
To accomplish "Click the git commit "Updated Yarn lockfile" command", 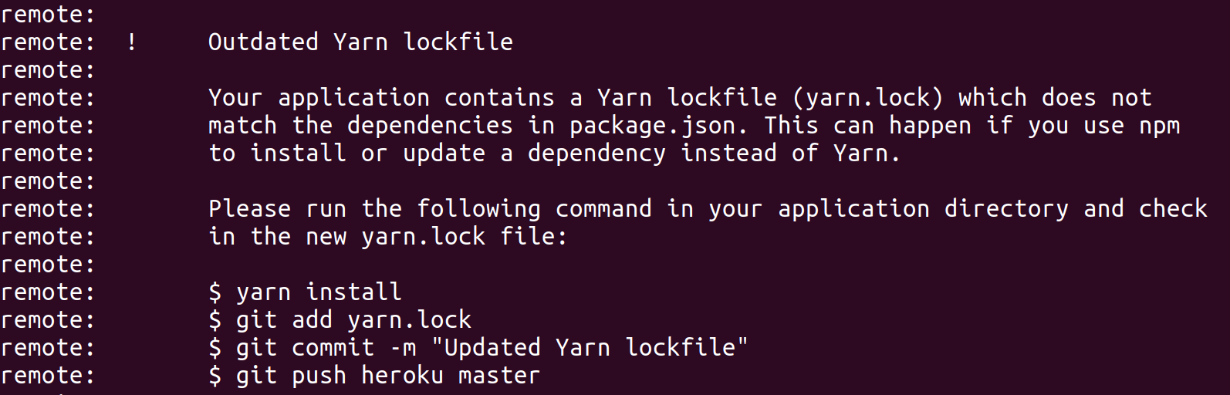I will point(478,347).
